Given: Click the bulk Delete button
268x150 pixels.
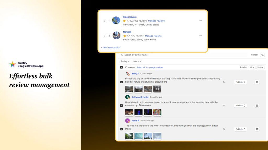Looking at the screenshot, I should click(260, 67).
